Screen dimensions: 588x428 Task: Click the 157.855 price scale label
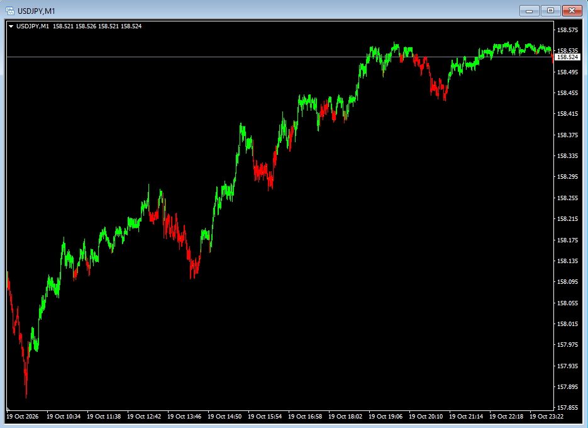(567, 408)
